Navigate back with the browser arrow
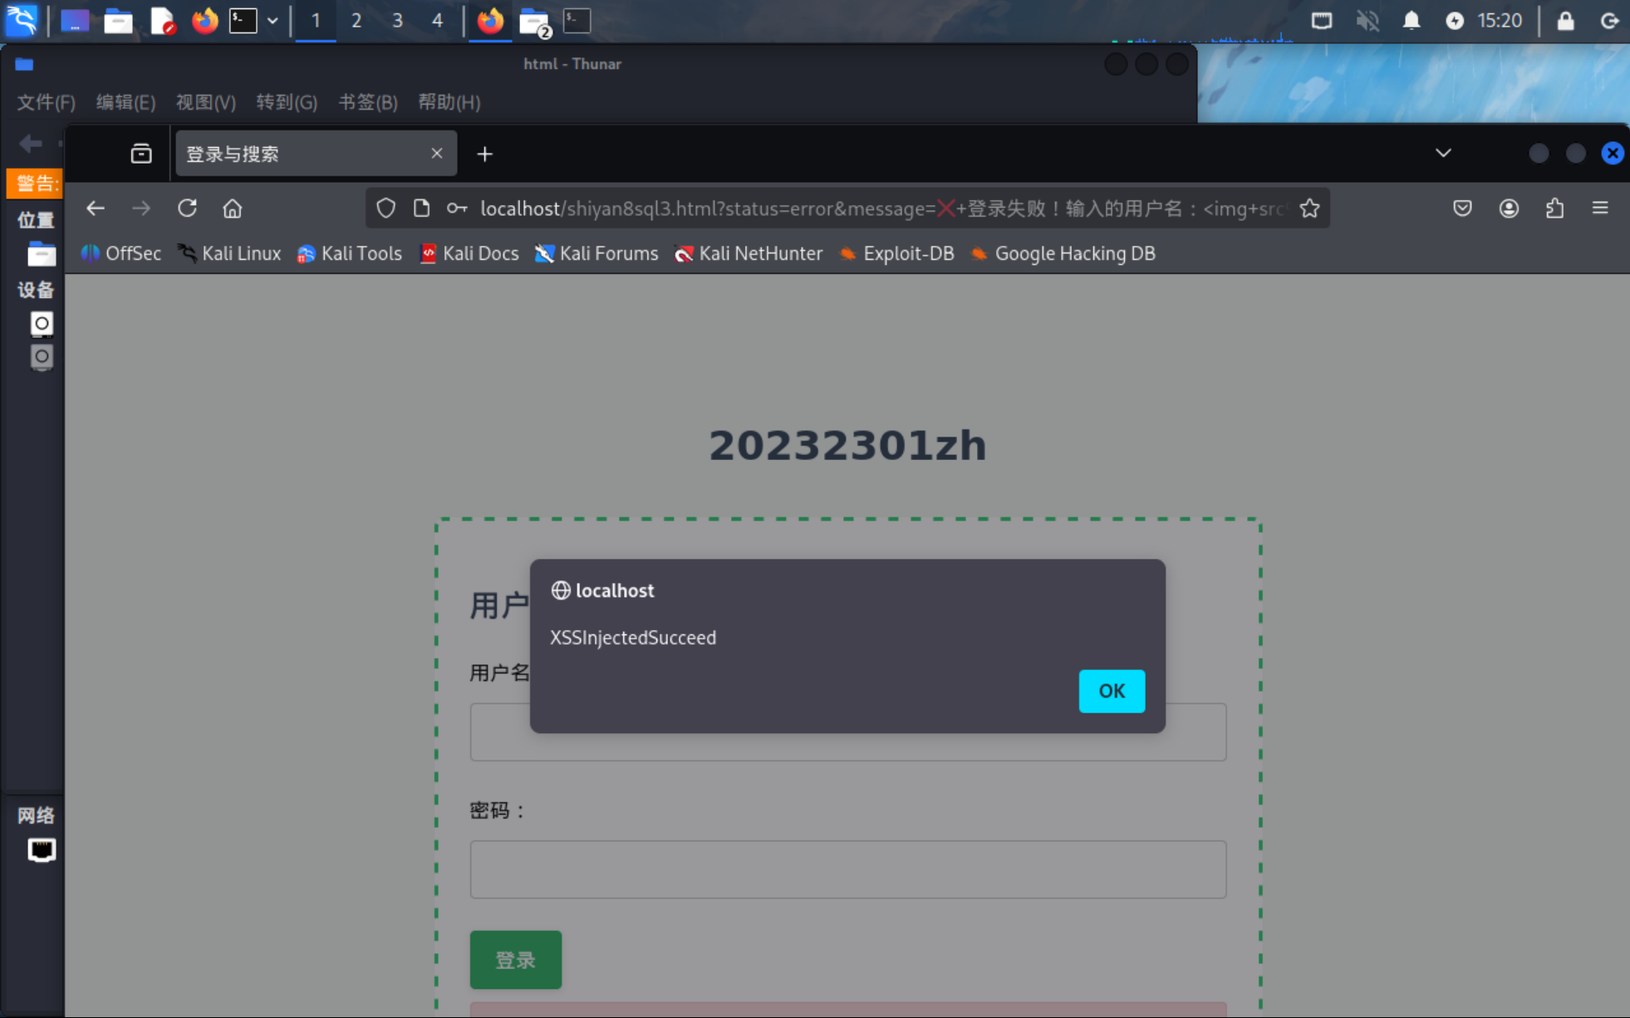Viewport: 1630px width, 1018px height. point(96,208)
